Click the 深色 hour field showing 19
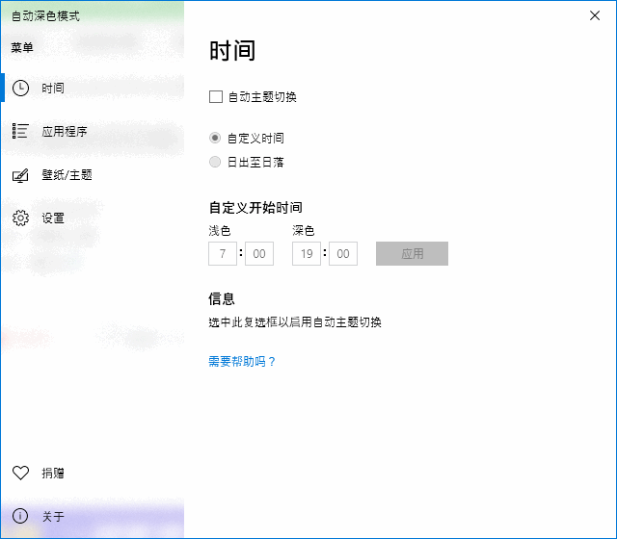The image size is (617, 539). pos(307,254)
